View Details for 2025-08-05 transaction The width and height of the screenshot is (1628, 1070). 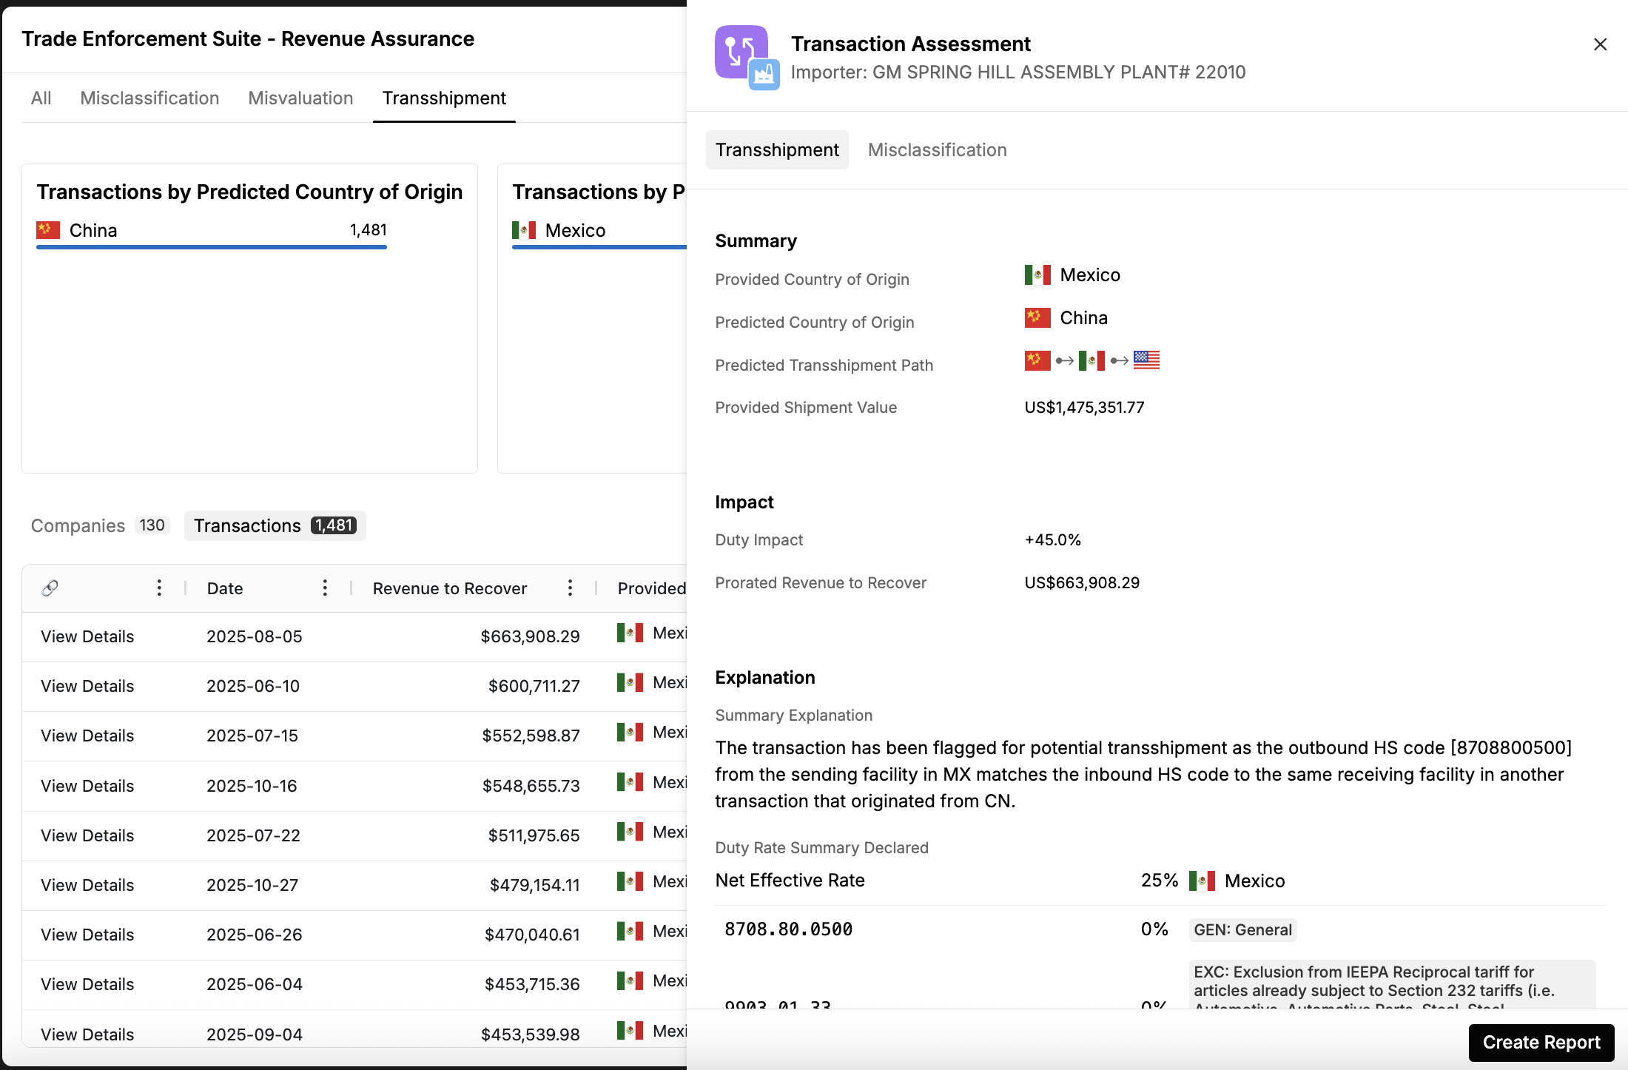[x=87, y=636]
